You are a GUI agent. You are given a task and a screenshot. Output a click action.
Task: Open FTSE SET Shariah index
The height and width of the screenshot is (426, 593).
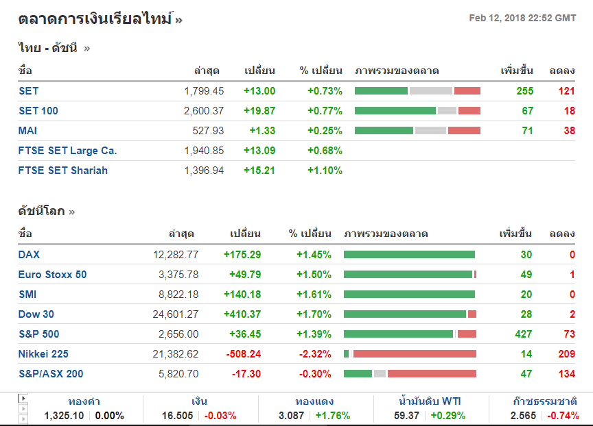click(x=63, y=171)
